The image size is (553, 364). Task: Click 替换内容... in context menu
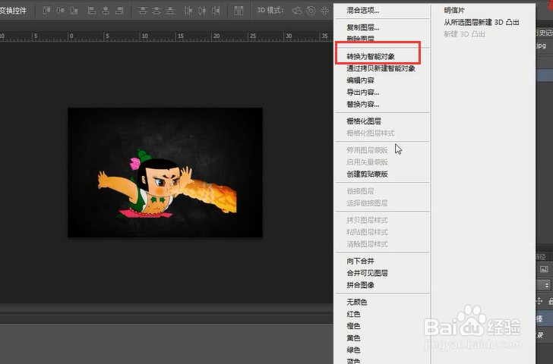(362, 104)
